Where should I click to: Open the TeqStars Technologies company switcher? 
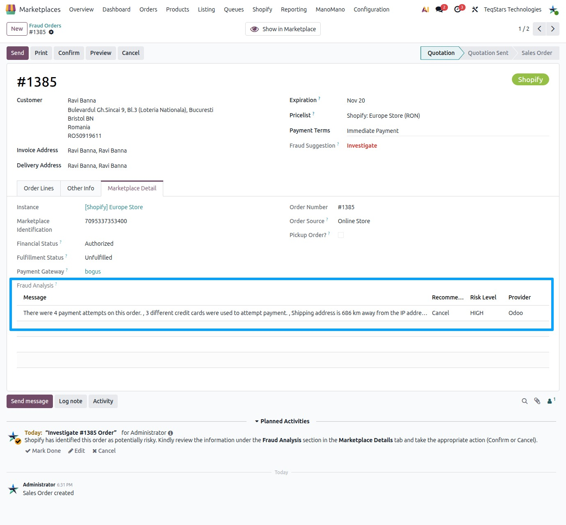[513, 9]
